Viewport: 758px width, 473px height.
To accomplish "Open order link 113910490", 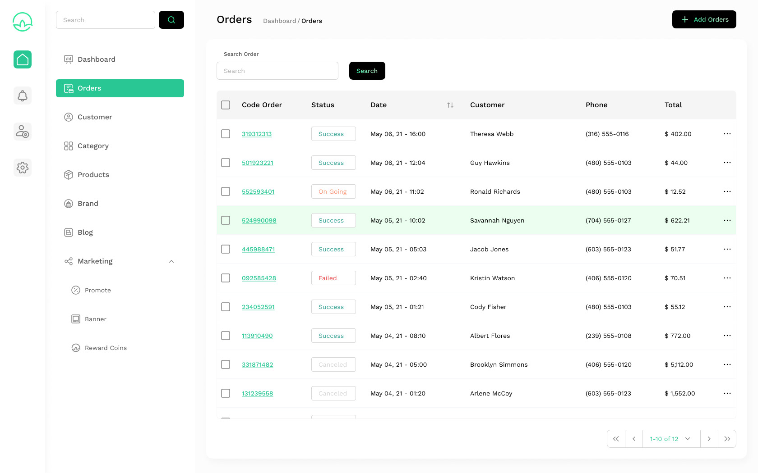I will click(x=257, y=336).
